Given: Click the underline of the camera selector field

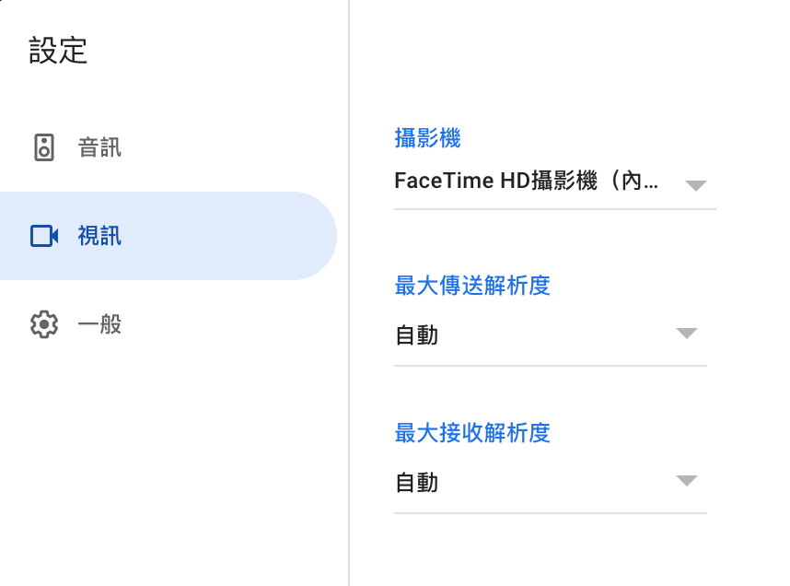Looking at the screenshot, I should [555, 209].
